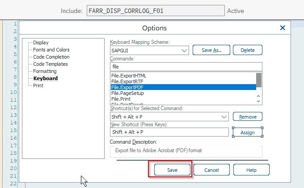Cancel the Options dialog

pos(211,170)
